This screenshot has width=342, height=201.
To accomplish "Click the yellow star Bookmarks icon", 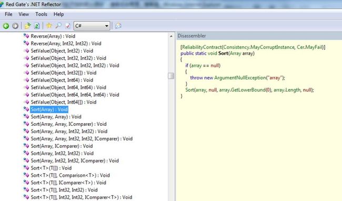I will pos(49,26).
